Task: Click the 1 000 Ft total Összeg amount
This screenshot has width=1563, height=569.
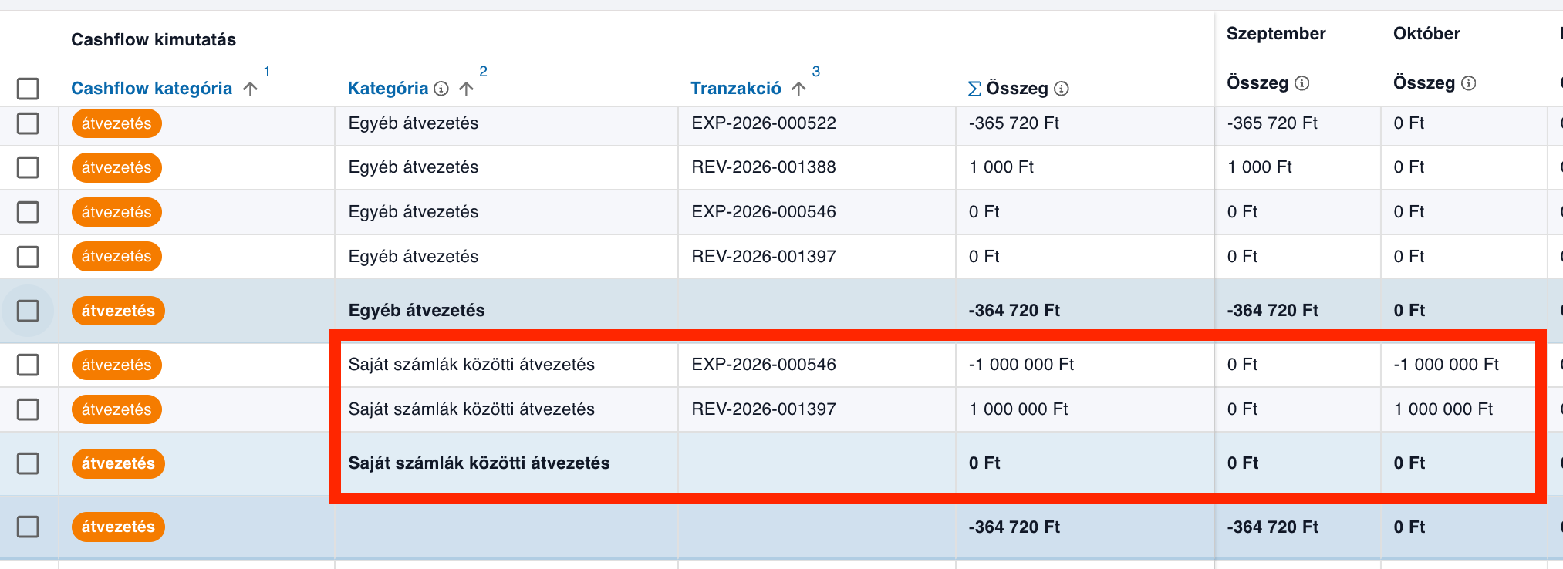Action: pos(1001,167)
